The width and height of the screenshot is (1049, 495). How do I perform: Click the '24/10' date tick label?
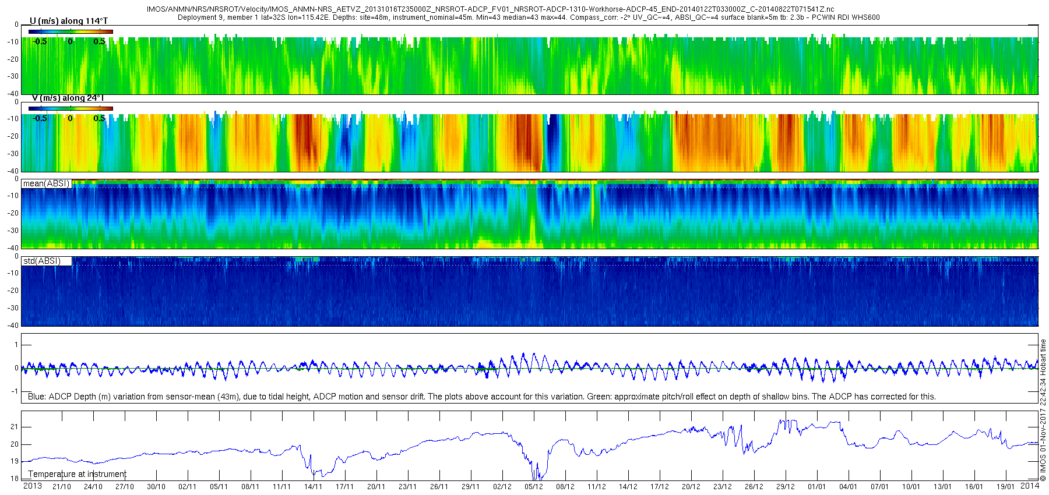click(x=93, y=487)
